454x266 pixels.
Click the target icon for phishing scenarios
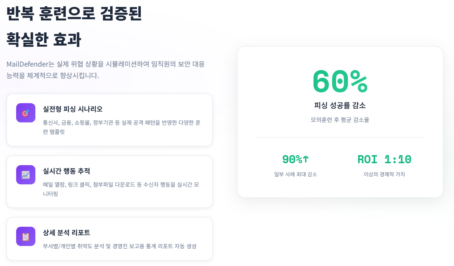pyautogui.click(x=26, y=113)
